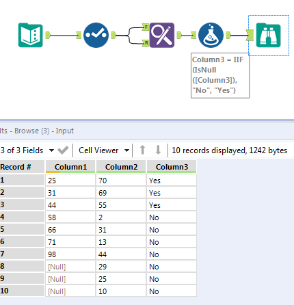Click the Column1 header
The image size is (294, 305).
coord(70,167)
